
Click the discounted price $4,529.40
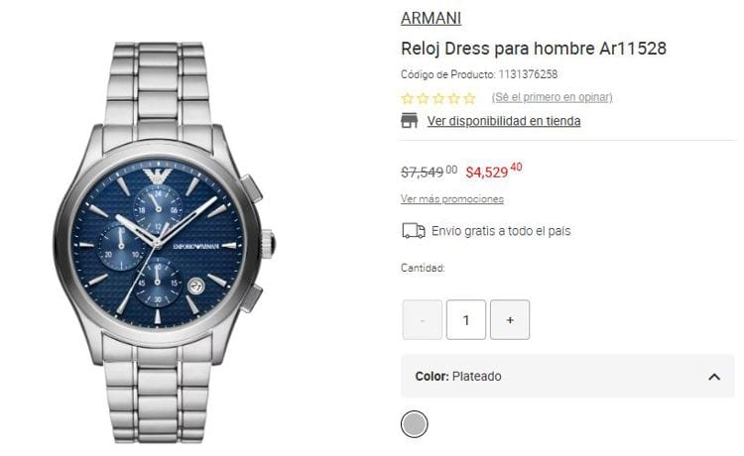[493, 171]
